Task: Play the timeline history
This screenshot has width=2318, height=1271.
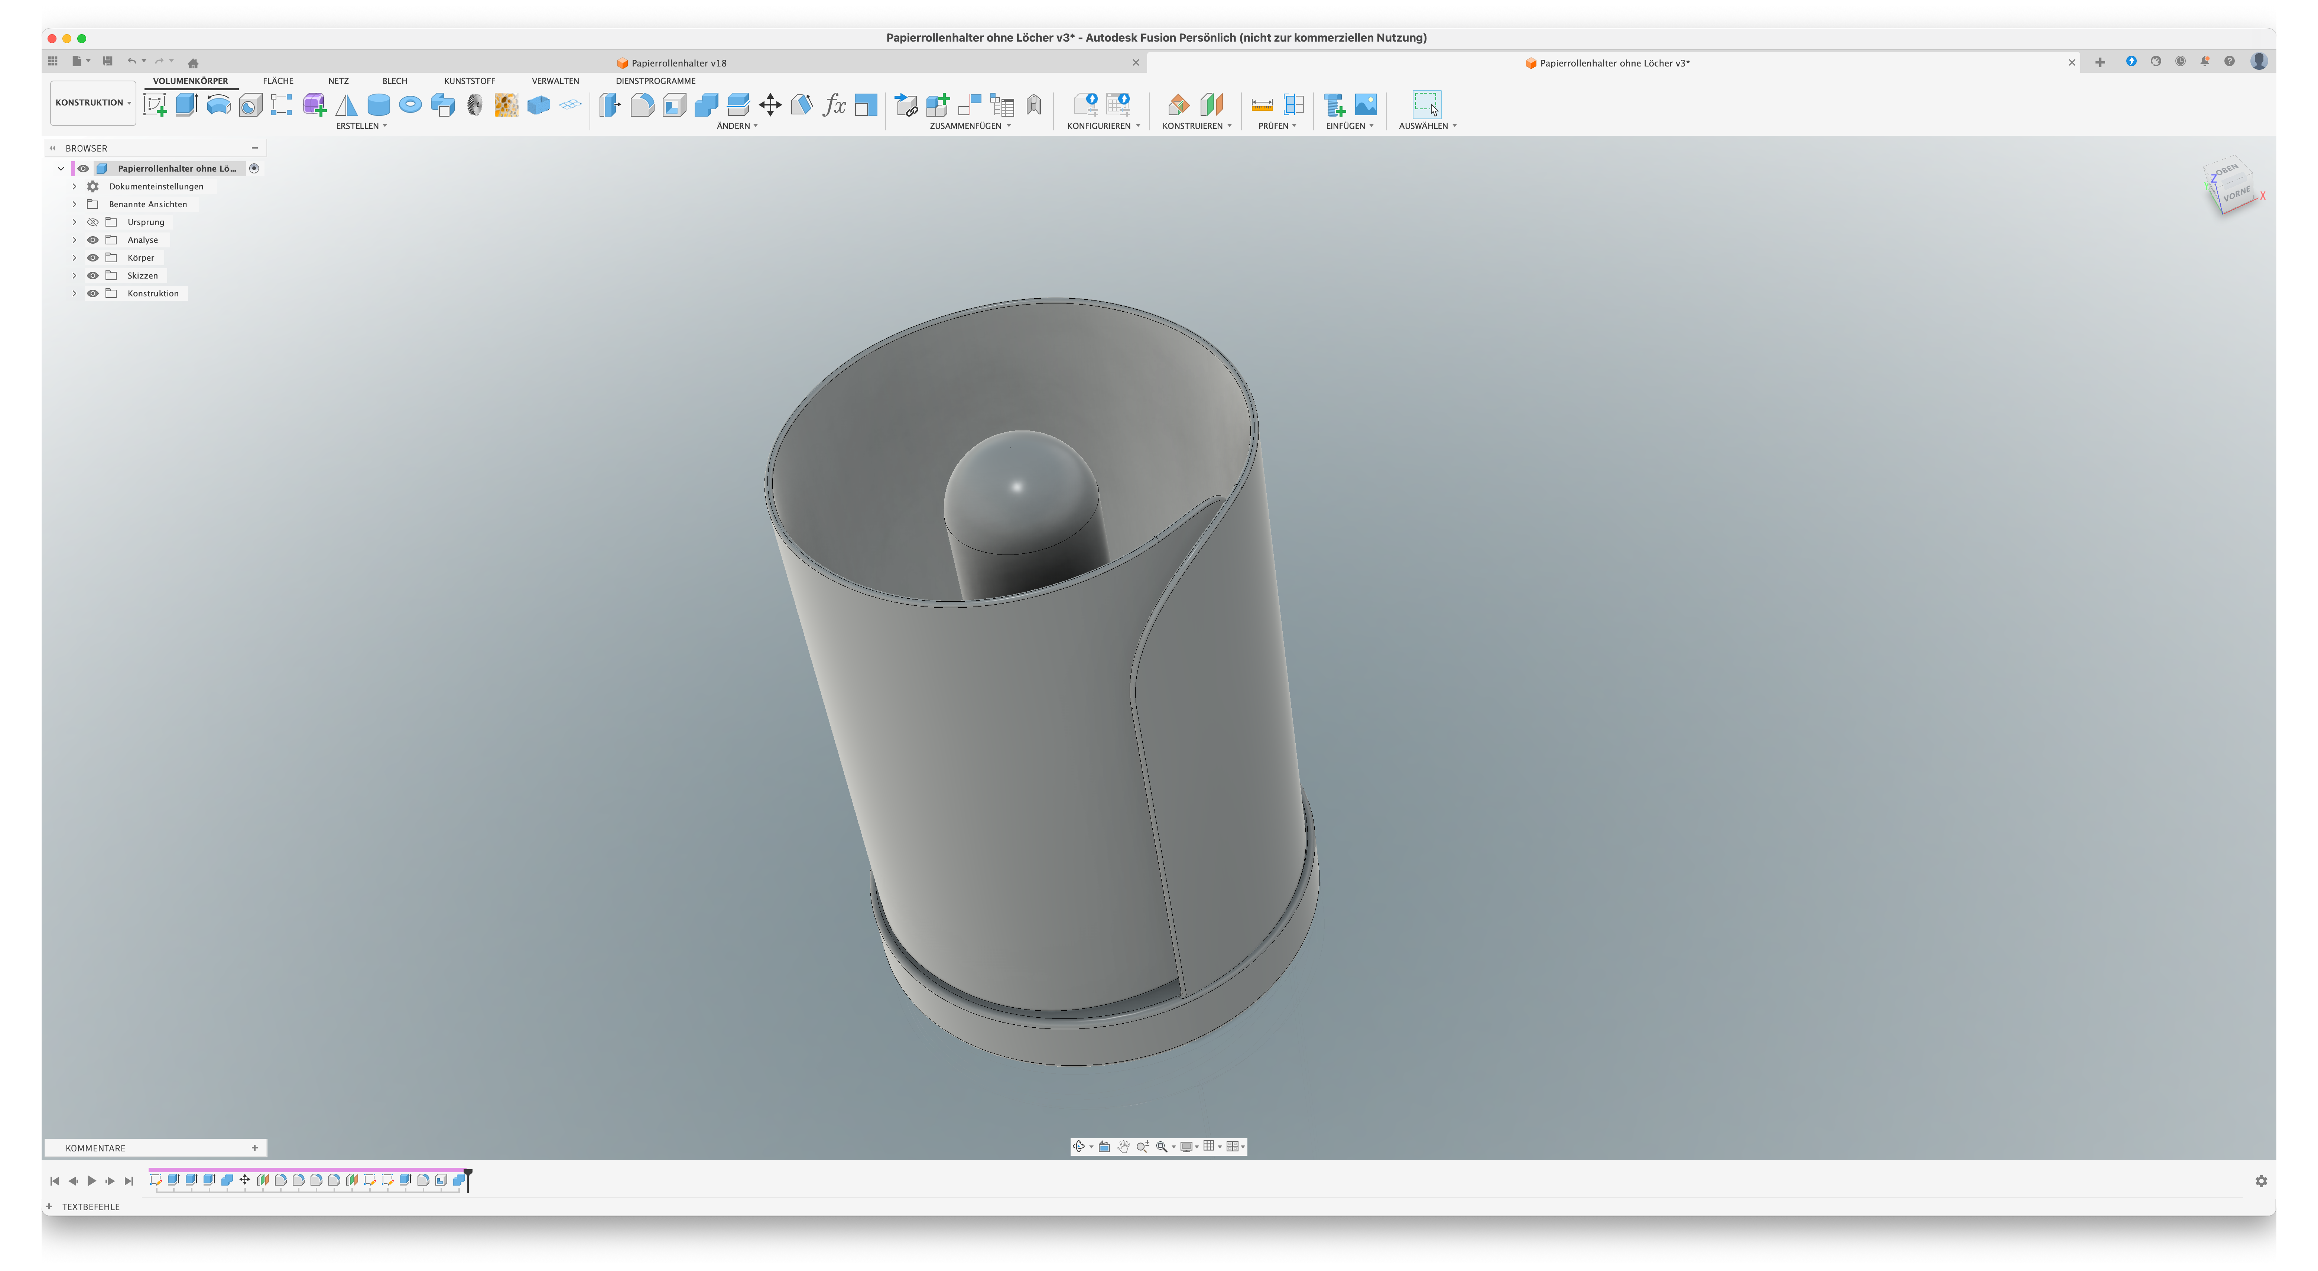Action: 92,1181
